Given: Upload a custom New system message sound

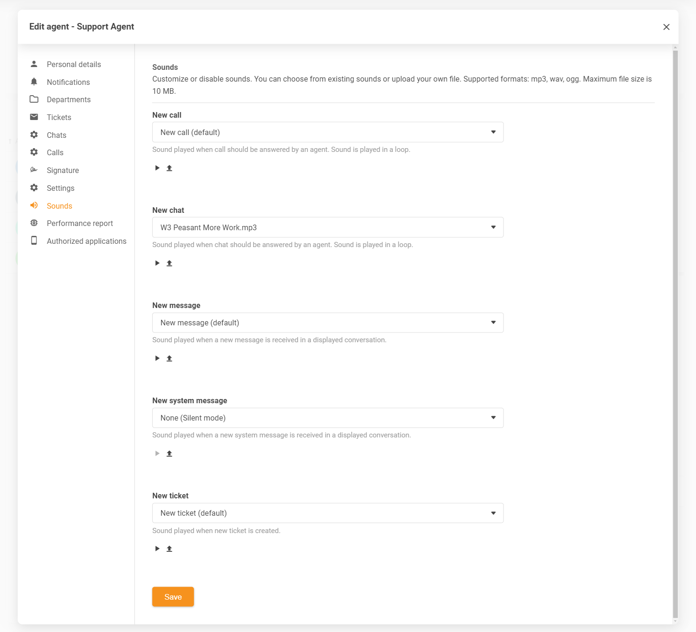Looking at the screenshot, I should [170, 453].
